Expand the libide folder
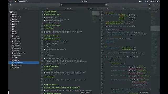 tap(11, 24)
